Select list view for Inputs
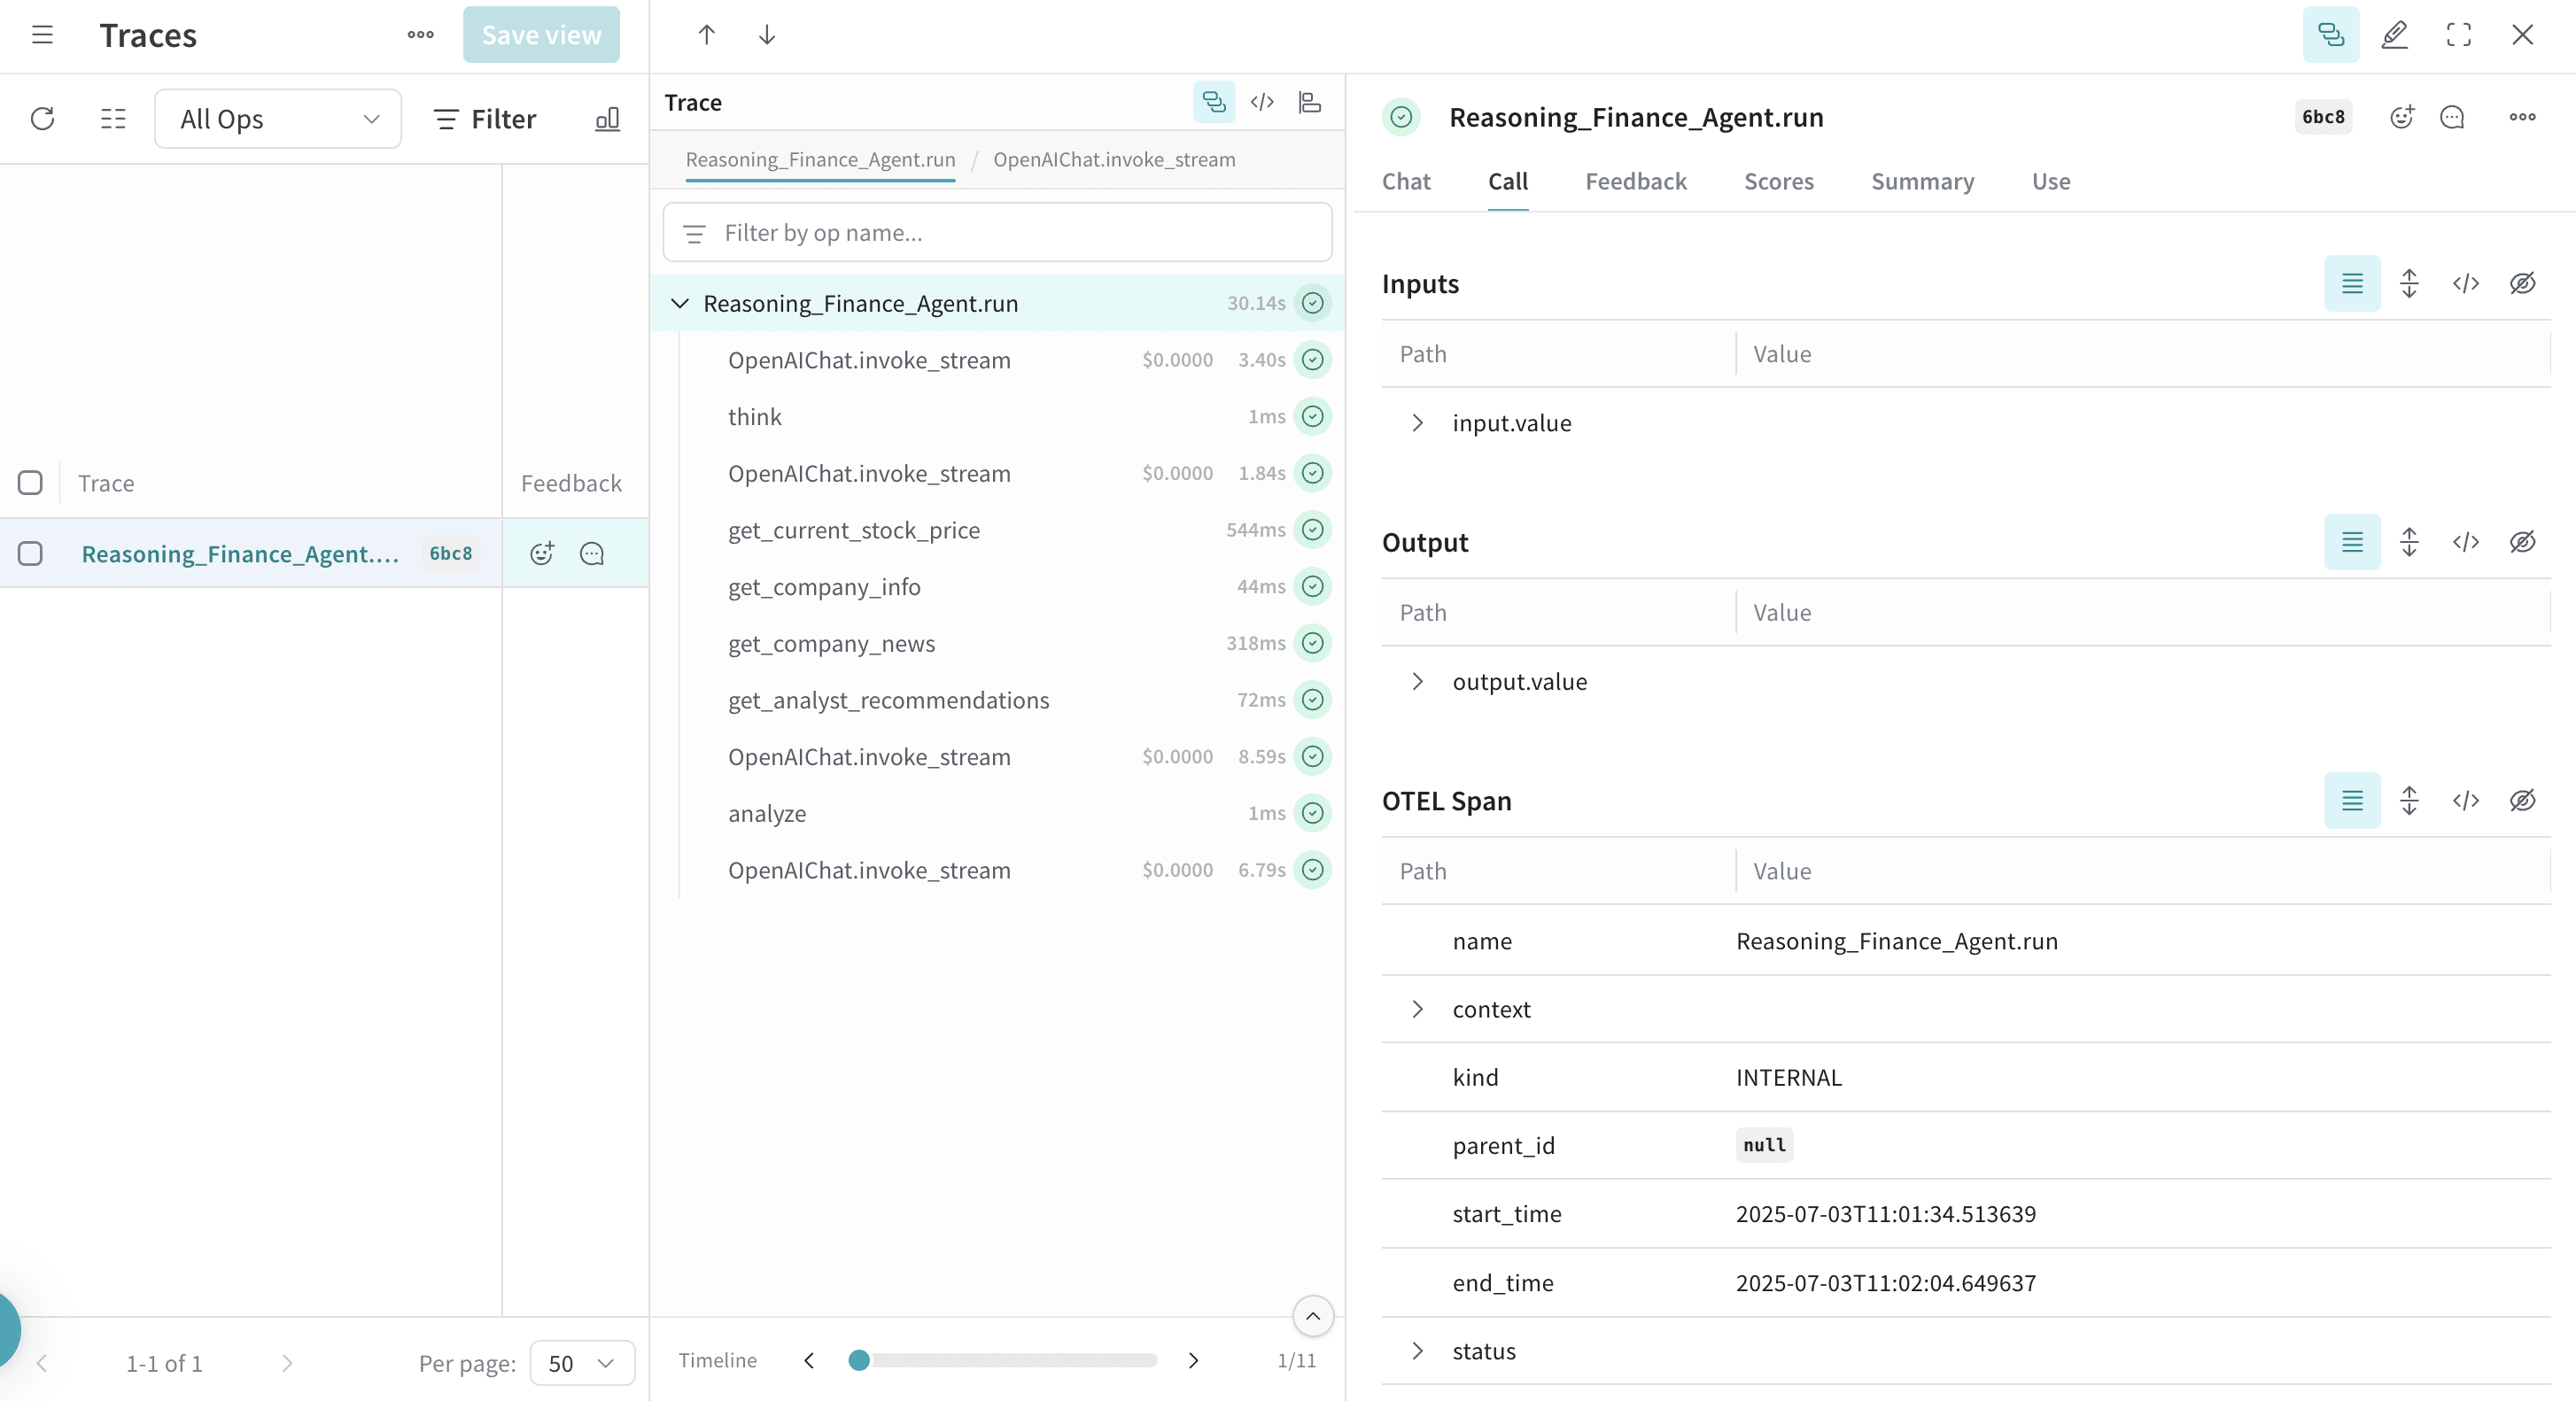This screenshot has height=1401, width=2576. (2352, 283)
